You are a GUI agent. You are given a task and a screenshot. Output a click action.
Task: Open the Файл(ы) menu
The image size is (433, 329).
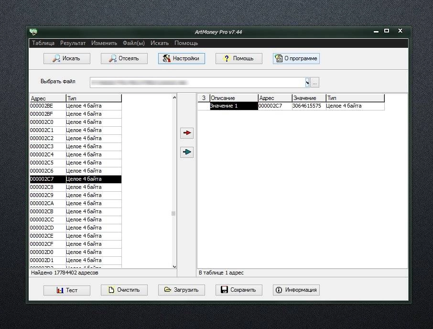click(x=134, y=43)
